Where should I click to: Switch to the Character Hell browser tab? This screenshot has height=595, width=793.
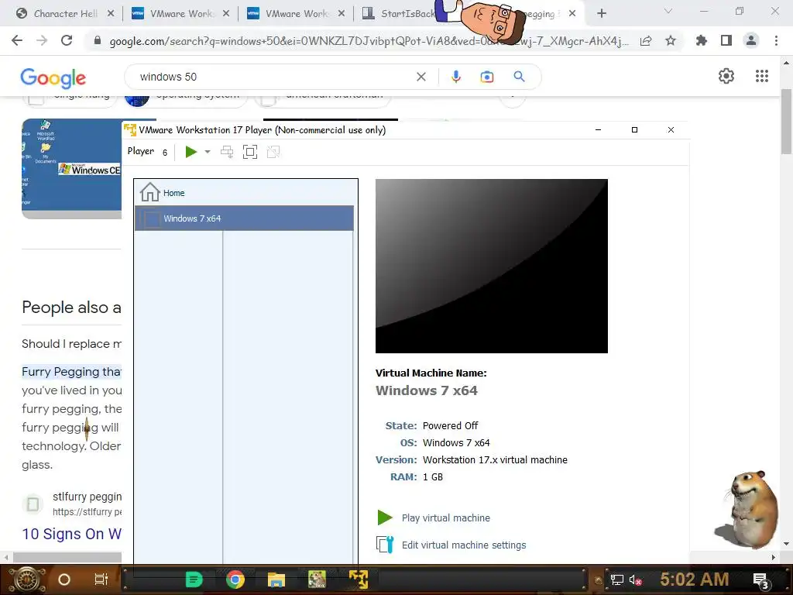[65, 14]
